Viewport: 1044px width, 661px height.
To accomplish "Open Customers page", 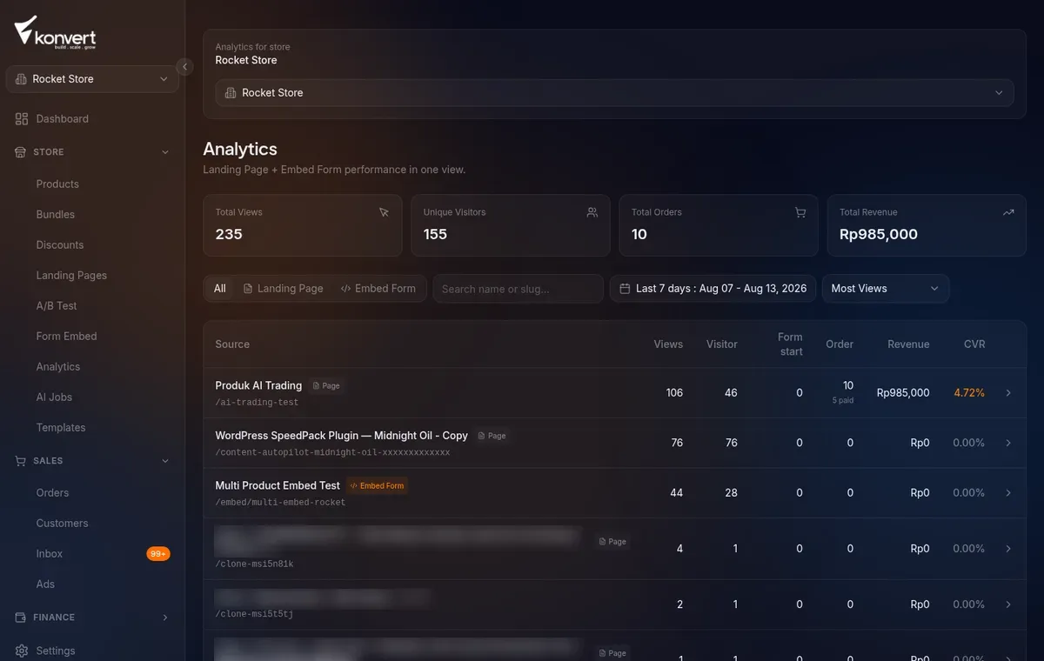I will coord(62,524).
